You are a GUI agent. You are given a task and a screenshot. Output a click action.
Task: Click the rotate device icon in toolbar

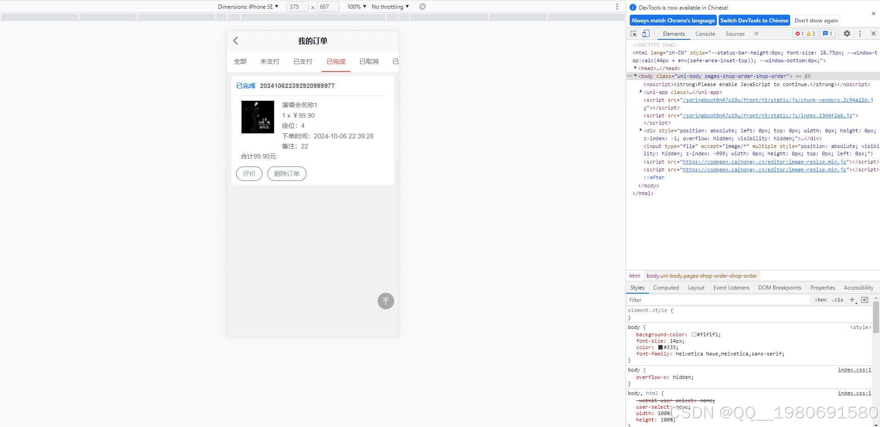423,6
